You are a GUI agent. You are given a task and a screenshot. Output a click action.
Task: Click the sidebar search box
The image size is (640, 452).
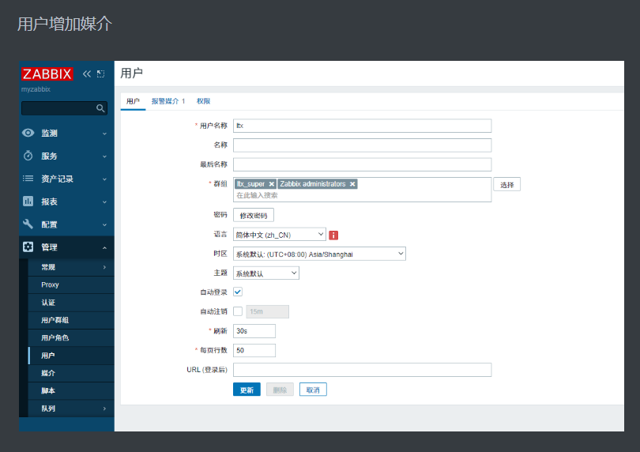(65, 108)
